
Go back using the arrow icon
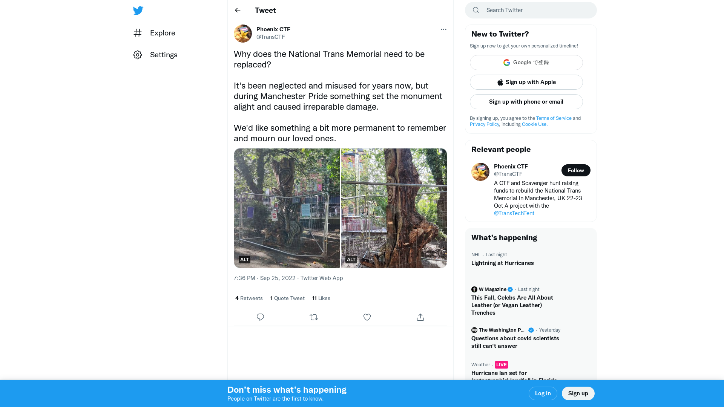pos(238,10)
